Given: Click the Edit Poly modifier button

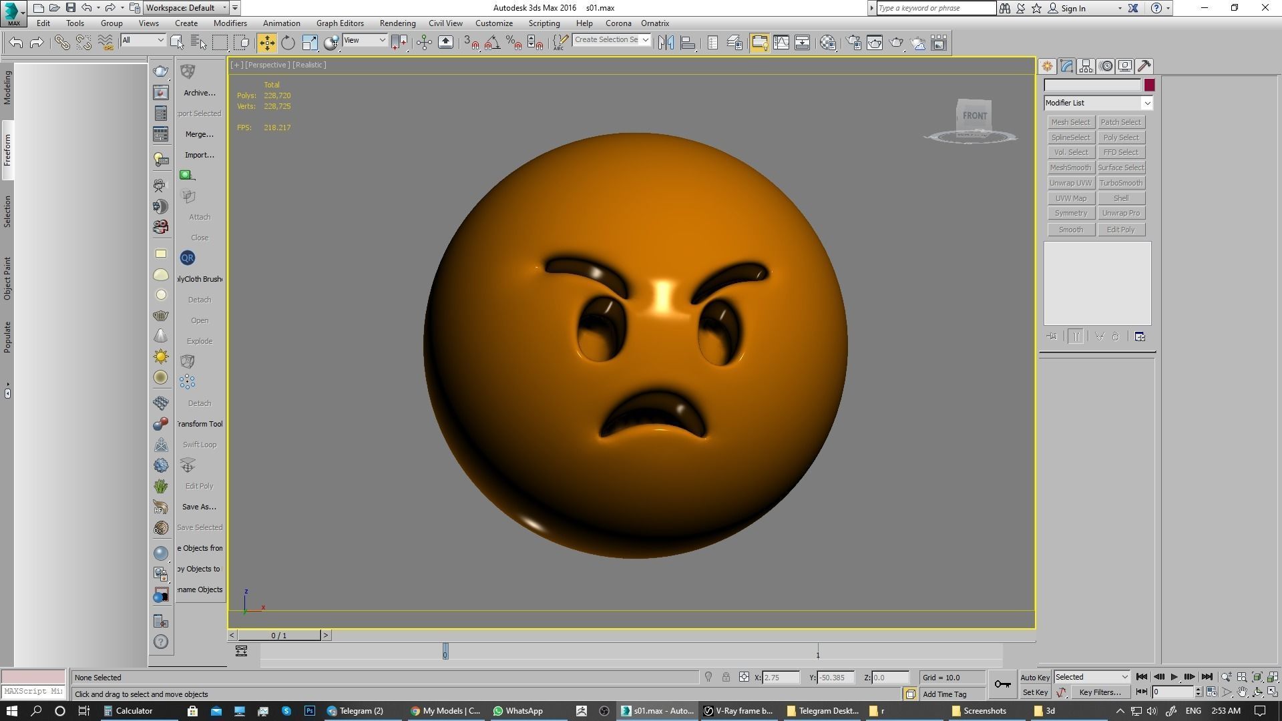Looking at the screenshot, I should (x=1120, y=230).
